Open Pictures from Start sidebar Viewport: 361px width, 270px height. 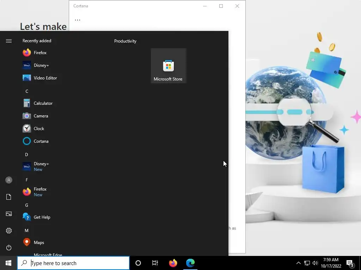pyautogui.click(x=9, y=214)
